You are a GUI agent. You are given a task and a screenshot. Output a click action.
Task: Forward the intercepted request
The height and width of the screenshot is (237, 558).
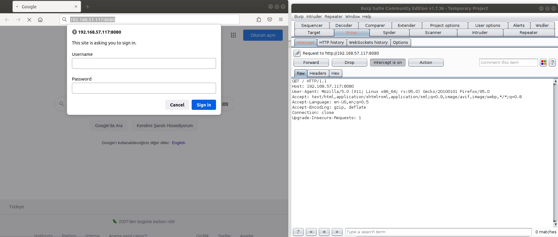pyautogui.click(x=311, y=62)
